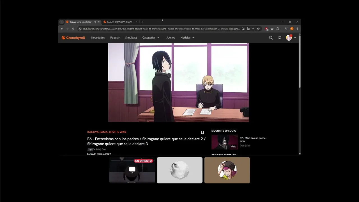
Task: Close the first Kaguya-sama tab
Action: pos(99,22)
